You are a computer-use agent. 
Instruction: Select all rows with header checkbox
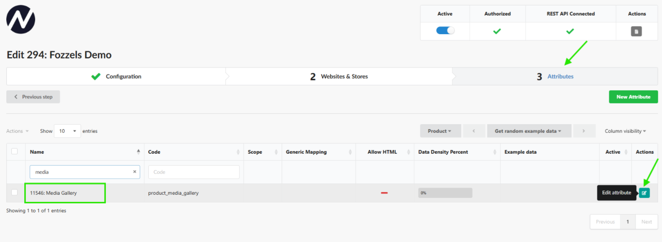point(14,151)
